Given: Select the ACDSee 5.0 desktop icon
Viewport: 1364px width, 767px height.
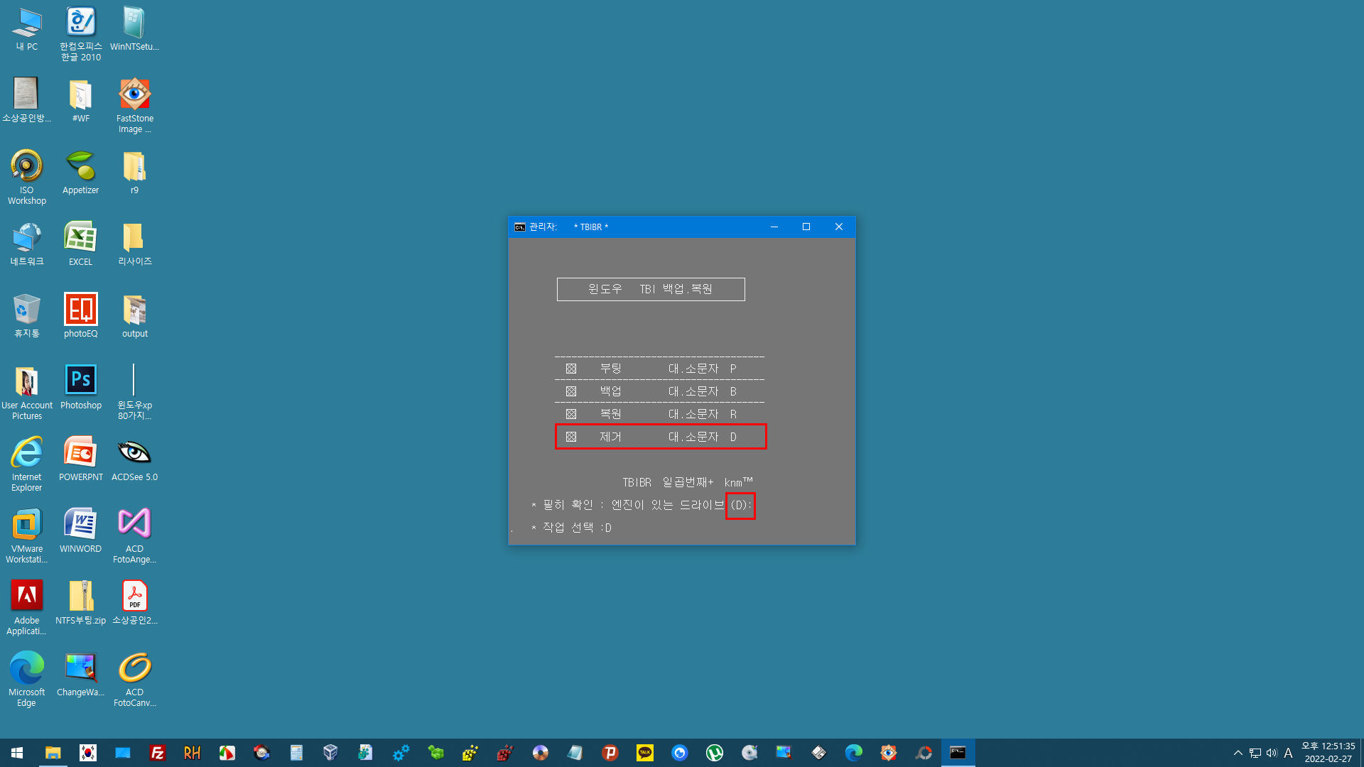Looking at the screenshot, I should point(134,459).
